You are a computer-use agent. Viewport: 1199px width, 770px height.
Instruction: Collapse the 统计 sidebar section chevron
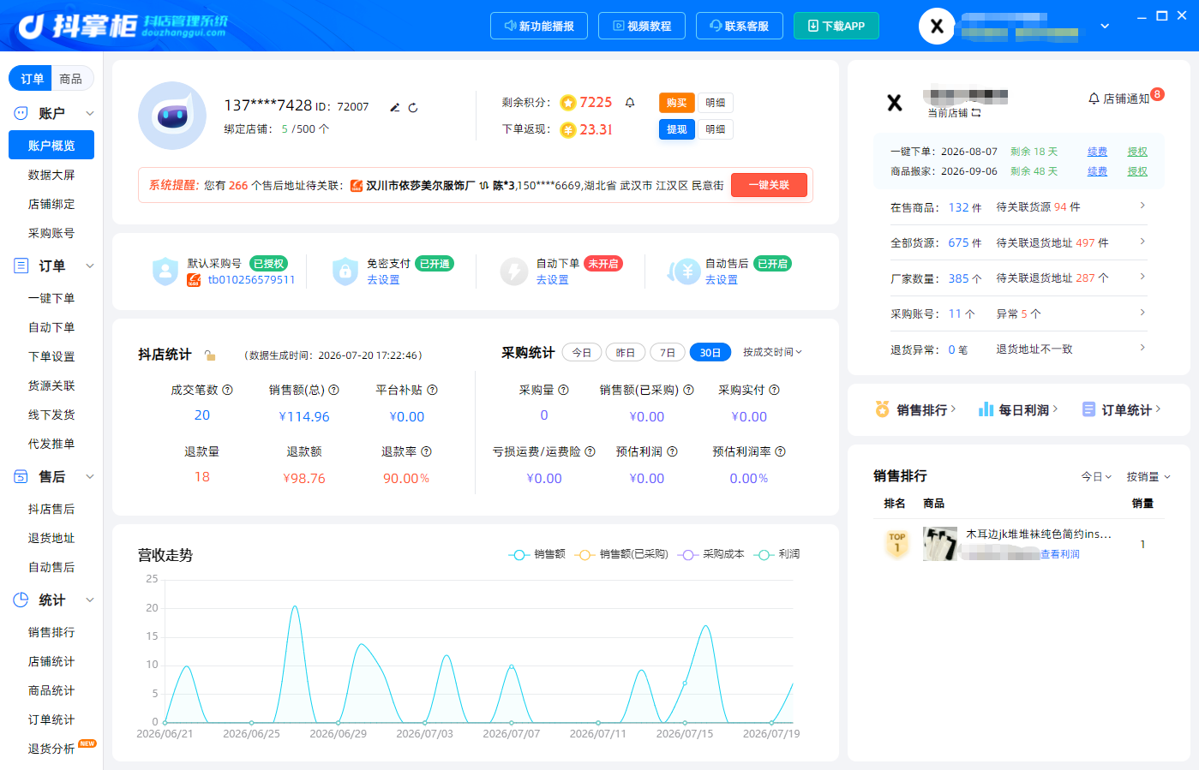coord(90,600)
